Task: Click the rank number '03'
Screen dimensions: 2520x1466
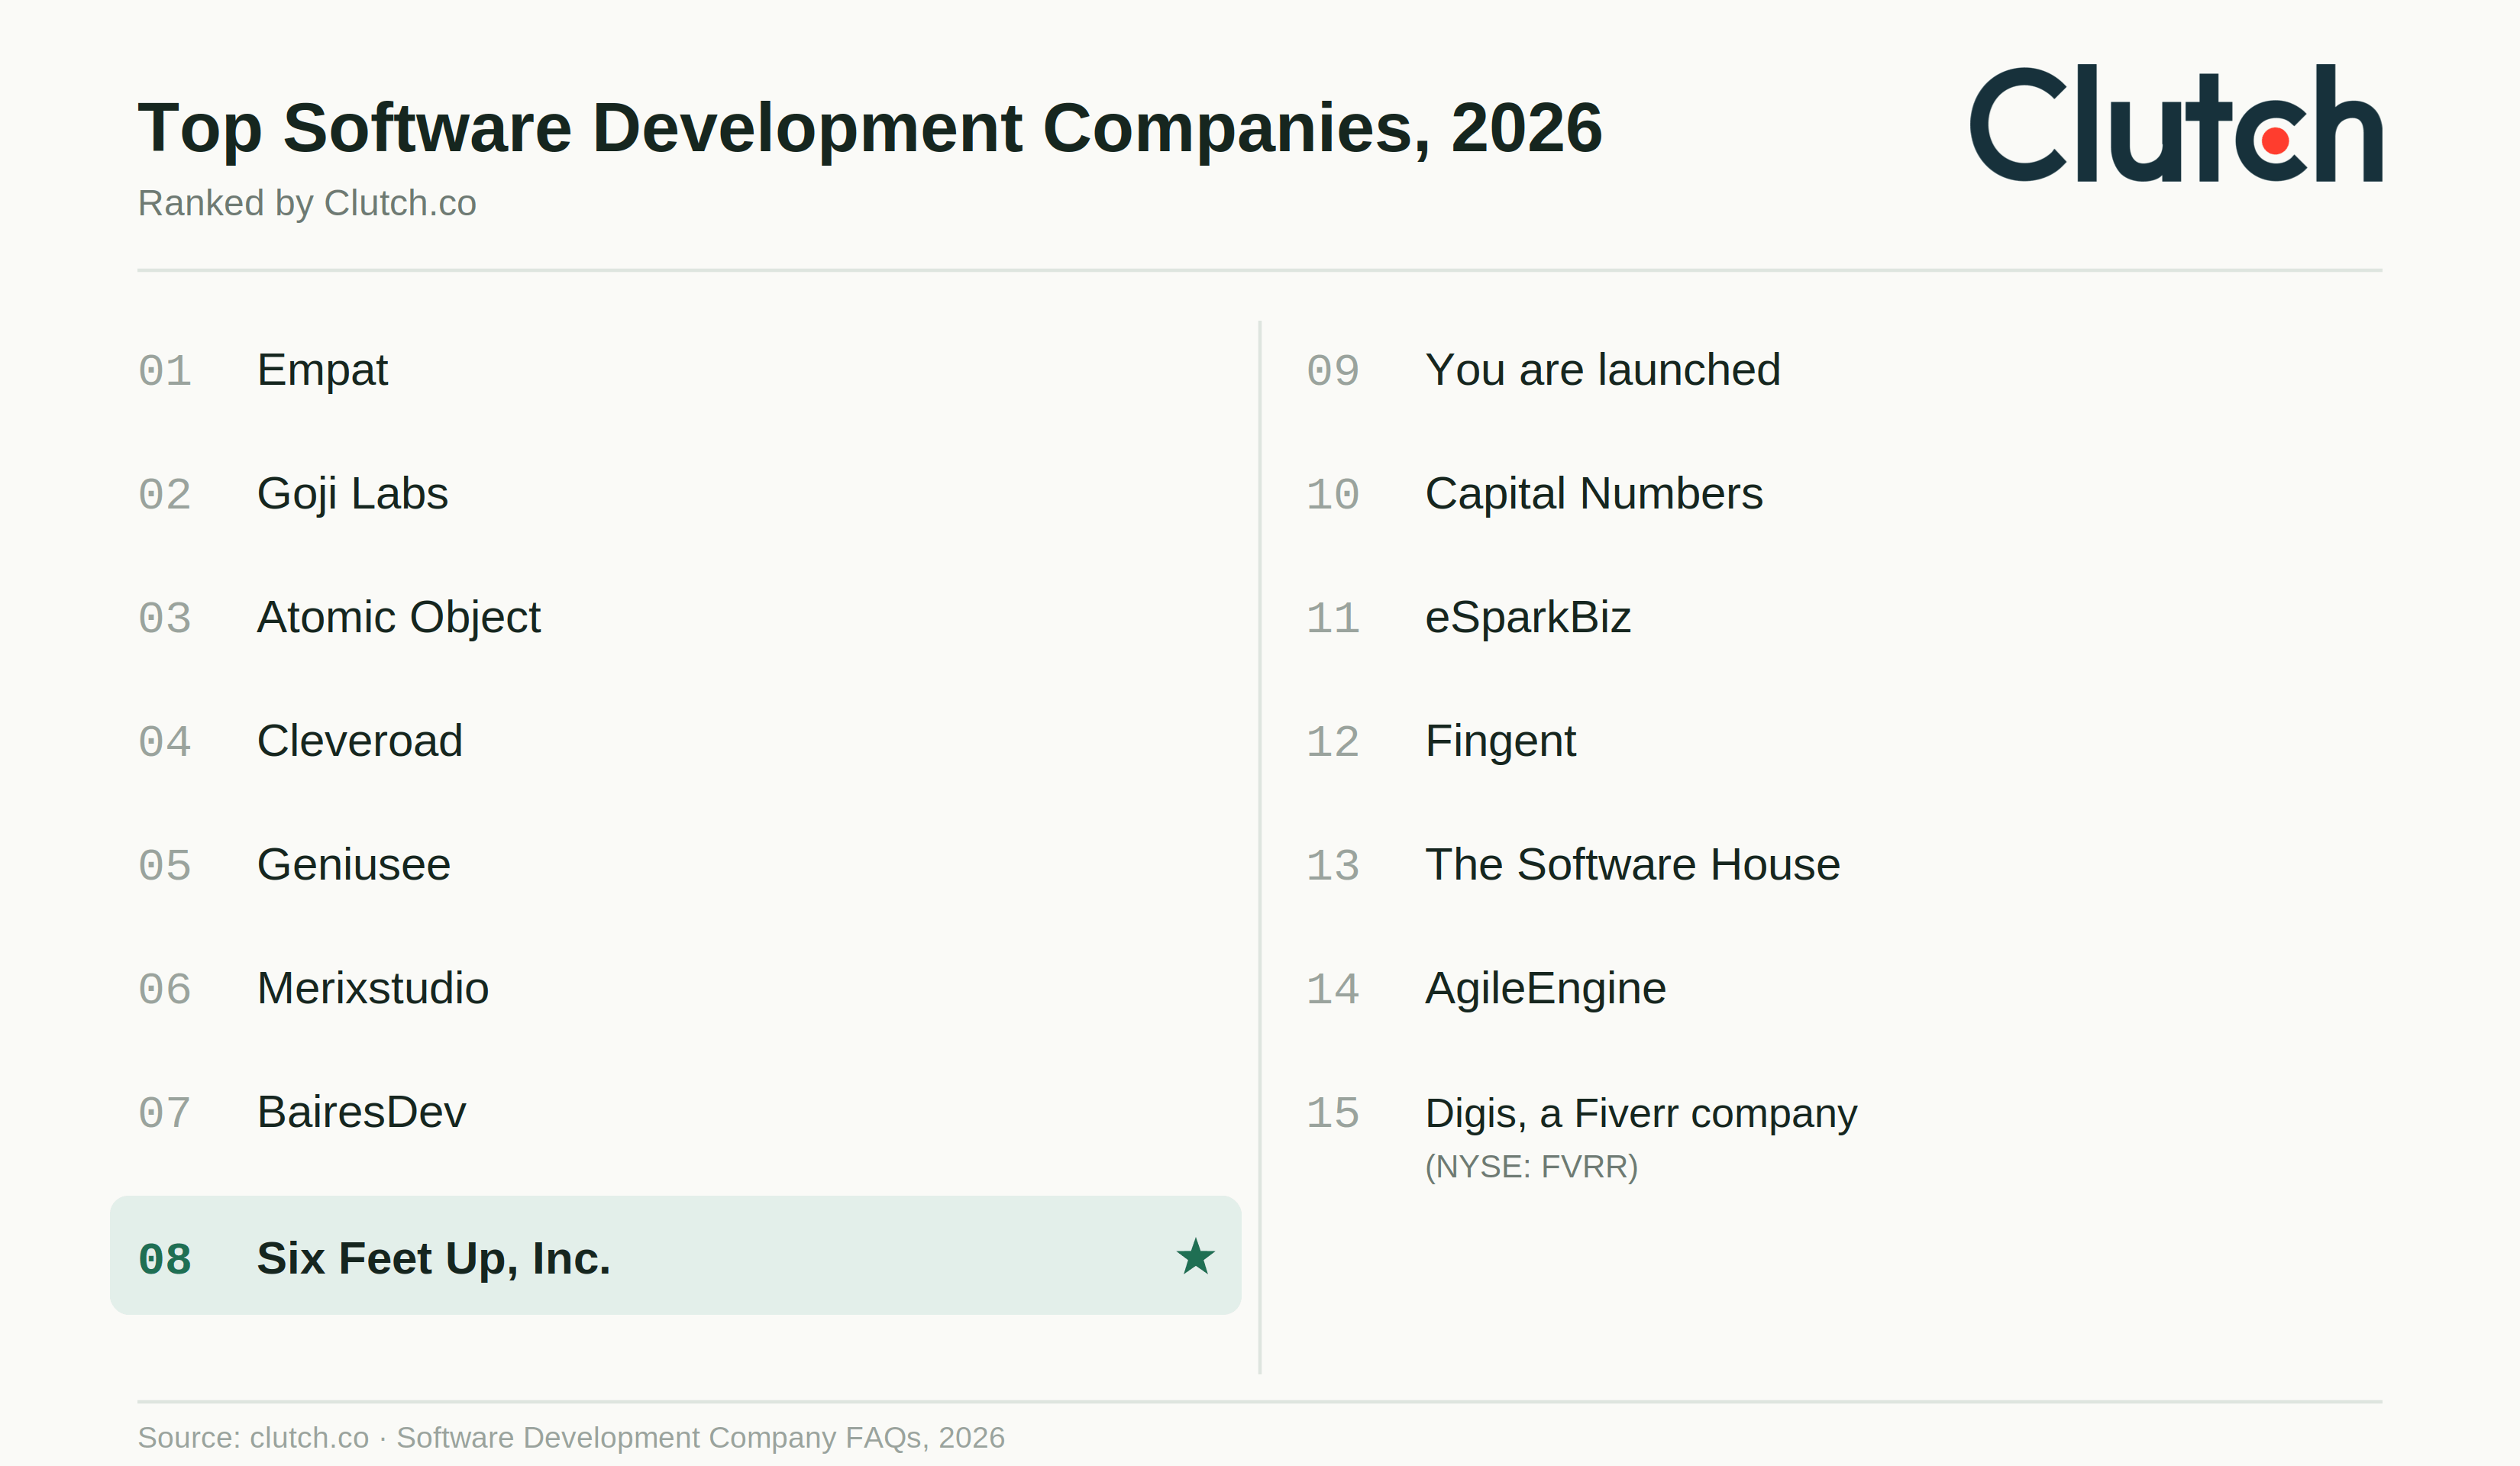Action: pyautogui.click(x=165, y=619)
